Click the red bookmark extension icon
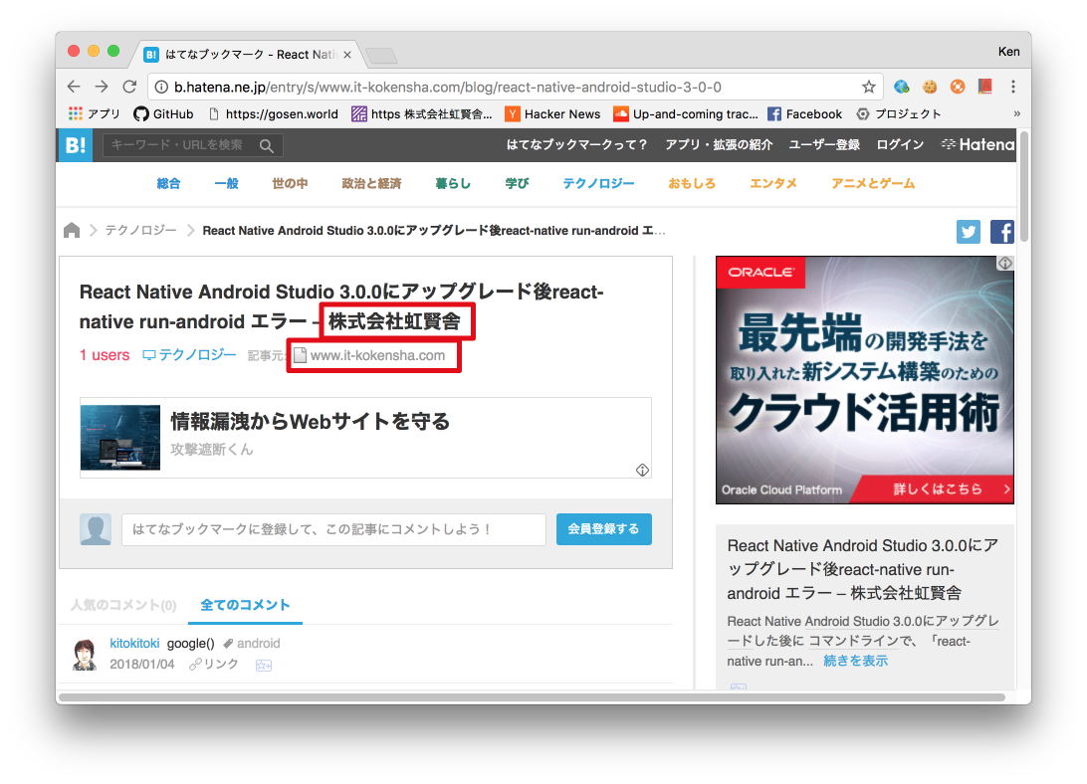Screen dimensions: 1087x784 [985, 87]
